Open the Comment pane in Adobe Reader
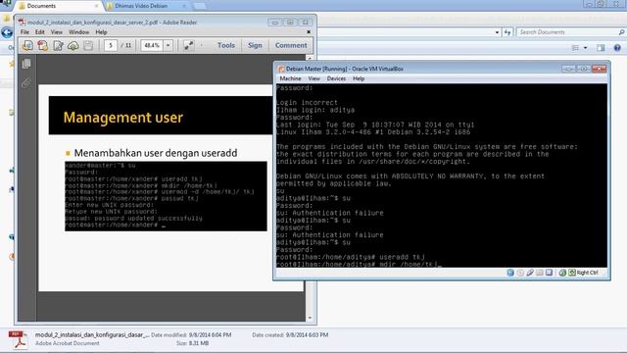Screen dimensions: 627x353 click(x=291, y=46)
